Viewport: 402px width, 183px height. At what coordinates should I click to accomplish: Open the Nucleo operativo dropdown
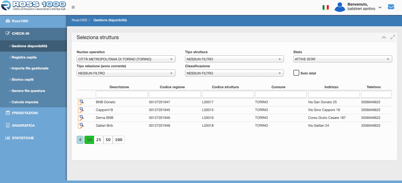(126, 59)
